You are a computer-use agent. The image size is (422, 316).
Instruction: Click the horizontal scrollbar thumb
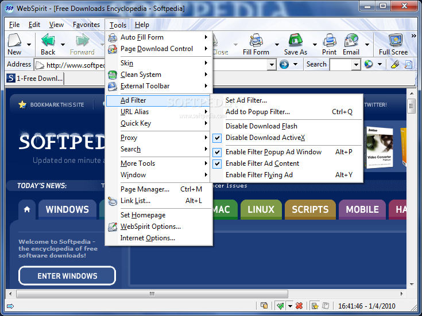point(152,294)
